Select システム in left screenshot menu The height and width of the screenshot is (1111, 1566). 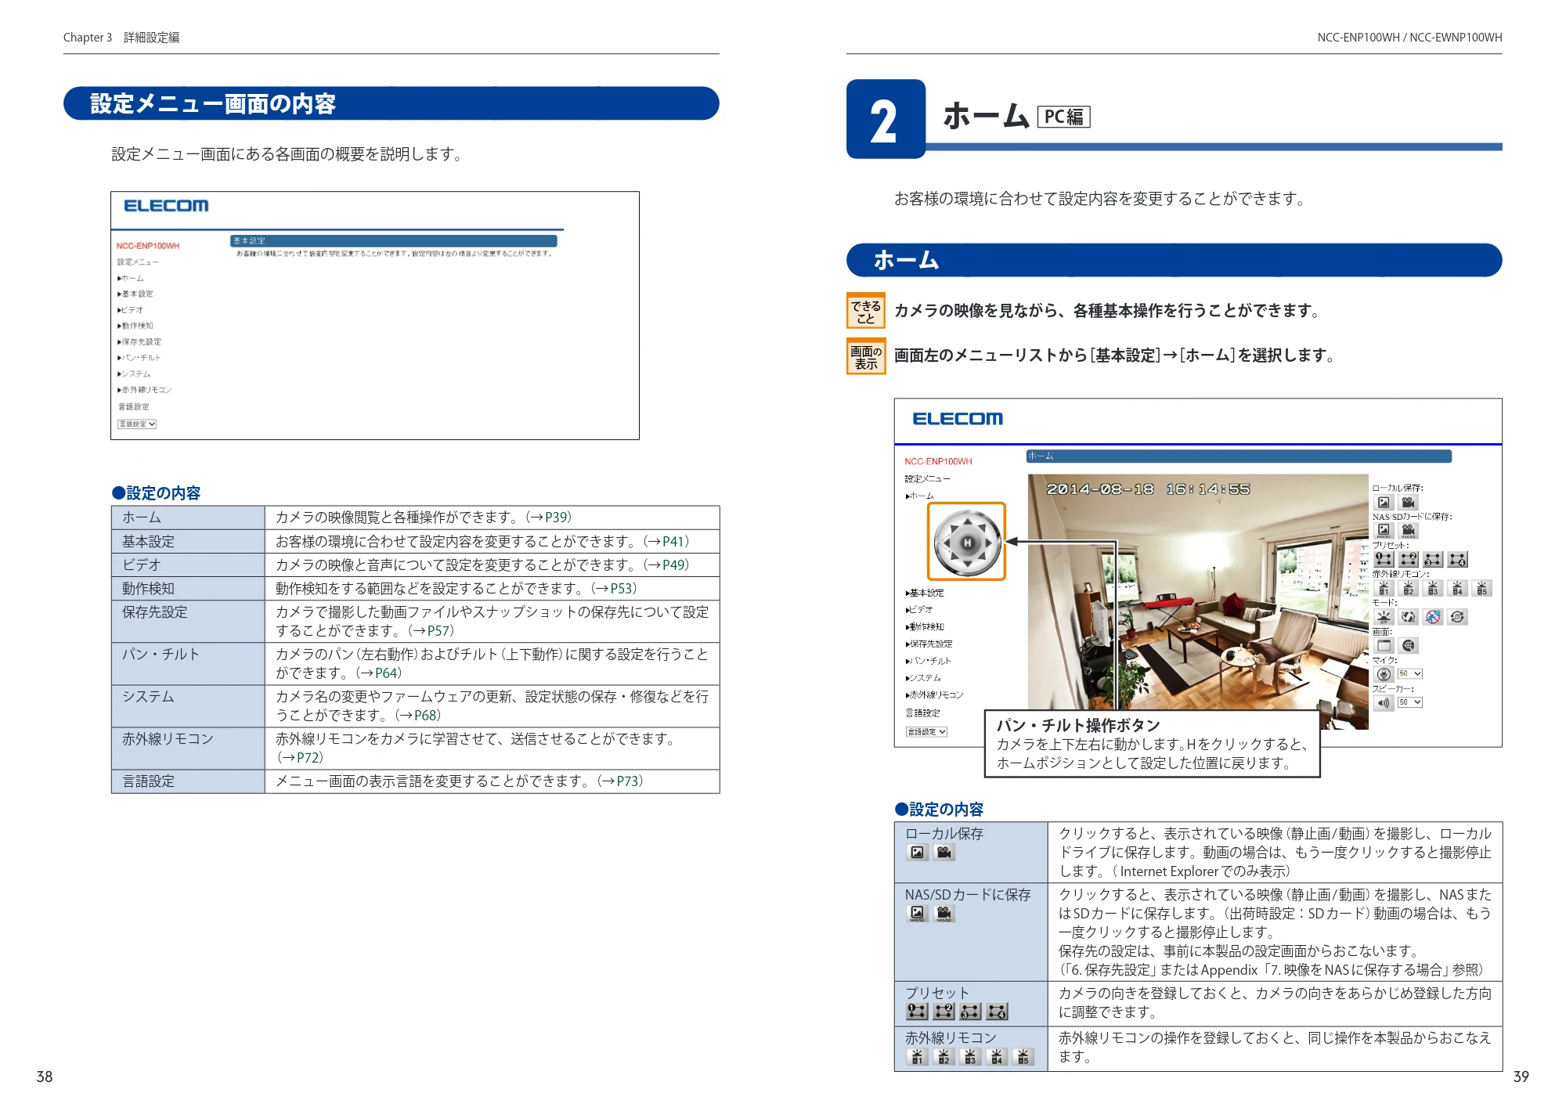pyautogui.click(x=134, y=374)
